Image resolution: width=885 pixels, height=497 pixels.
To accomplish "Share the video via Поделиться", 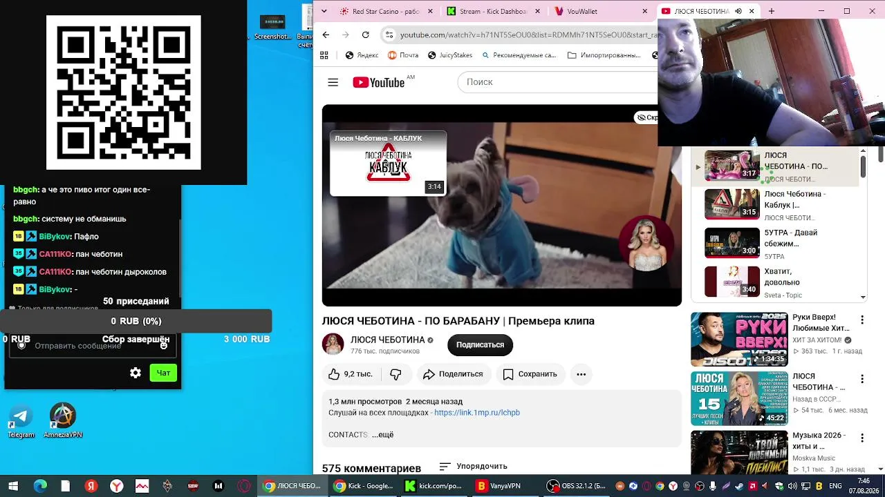I will click(453, 374).
